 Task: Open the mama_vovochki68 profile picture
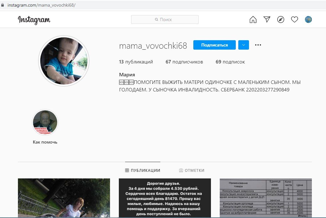point(64,61)
